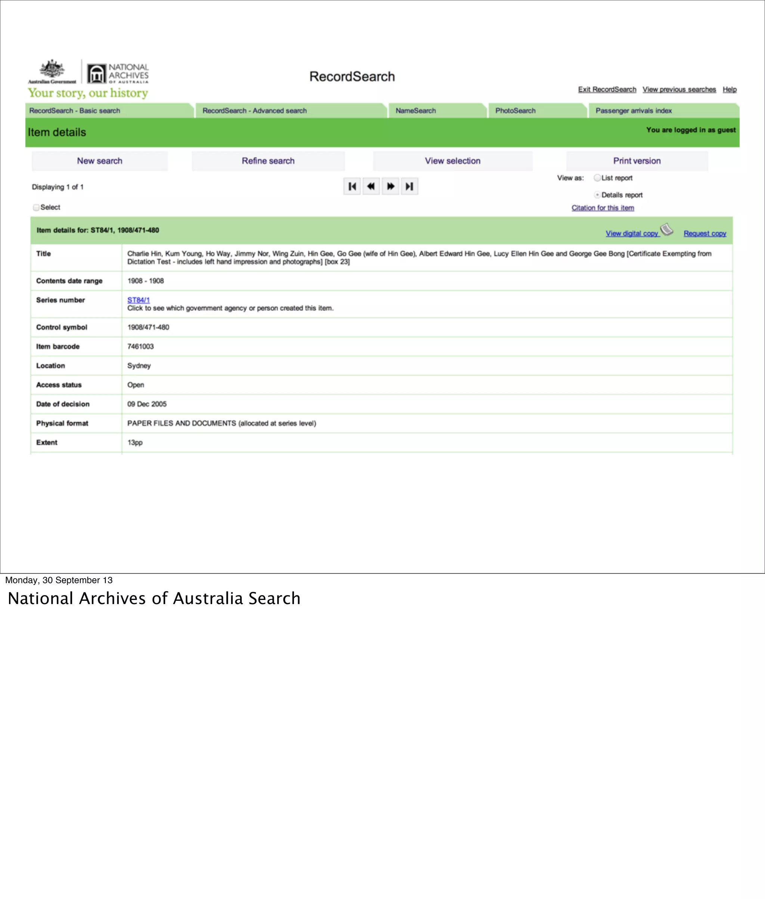Open the RecordSearch - Advanced search tab
Image resolution: width=765 pixels, height=899 pixels.
[x=291, y=111]
